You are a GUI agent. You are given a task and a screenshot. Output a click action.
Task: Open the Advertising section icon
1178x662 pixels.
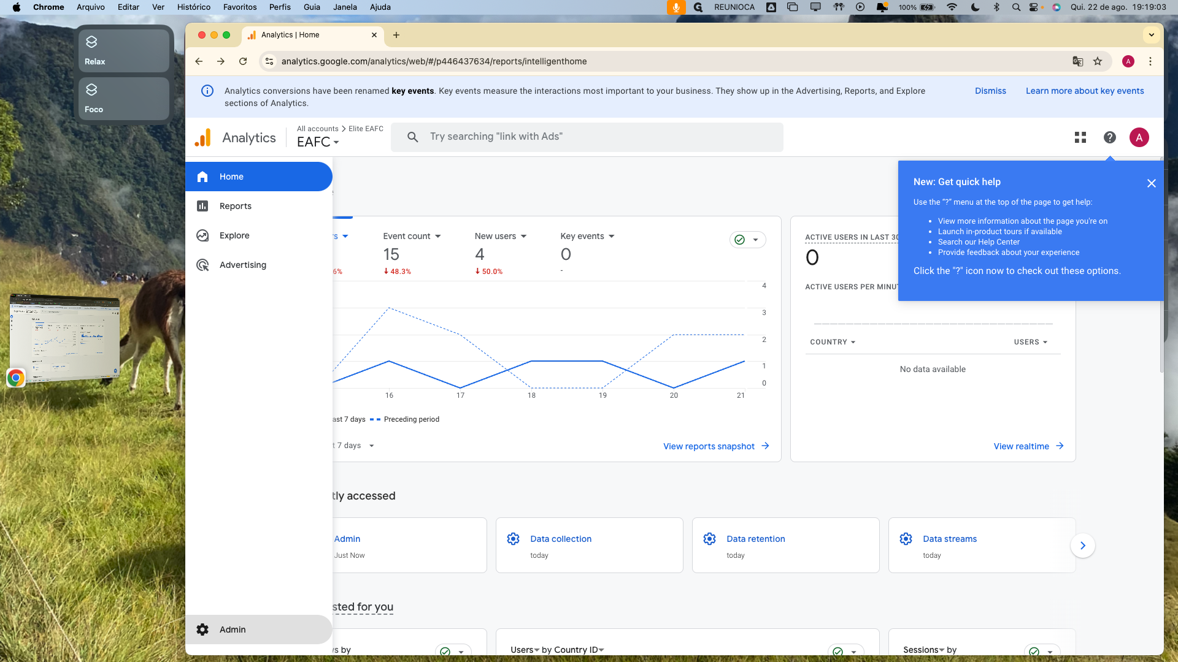(x=202, y=265)
